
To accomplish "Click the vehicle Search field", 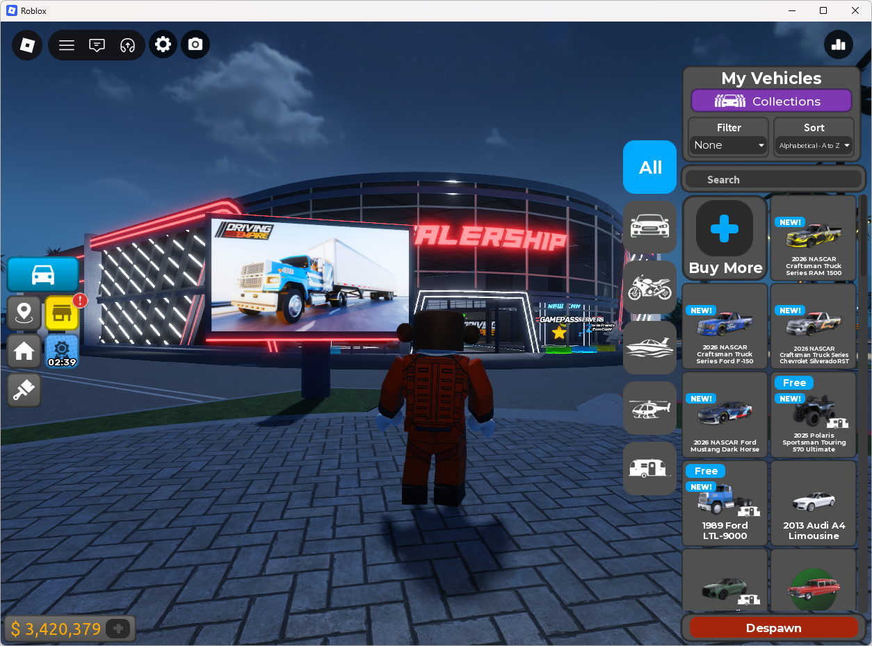I will pos(773,179).
